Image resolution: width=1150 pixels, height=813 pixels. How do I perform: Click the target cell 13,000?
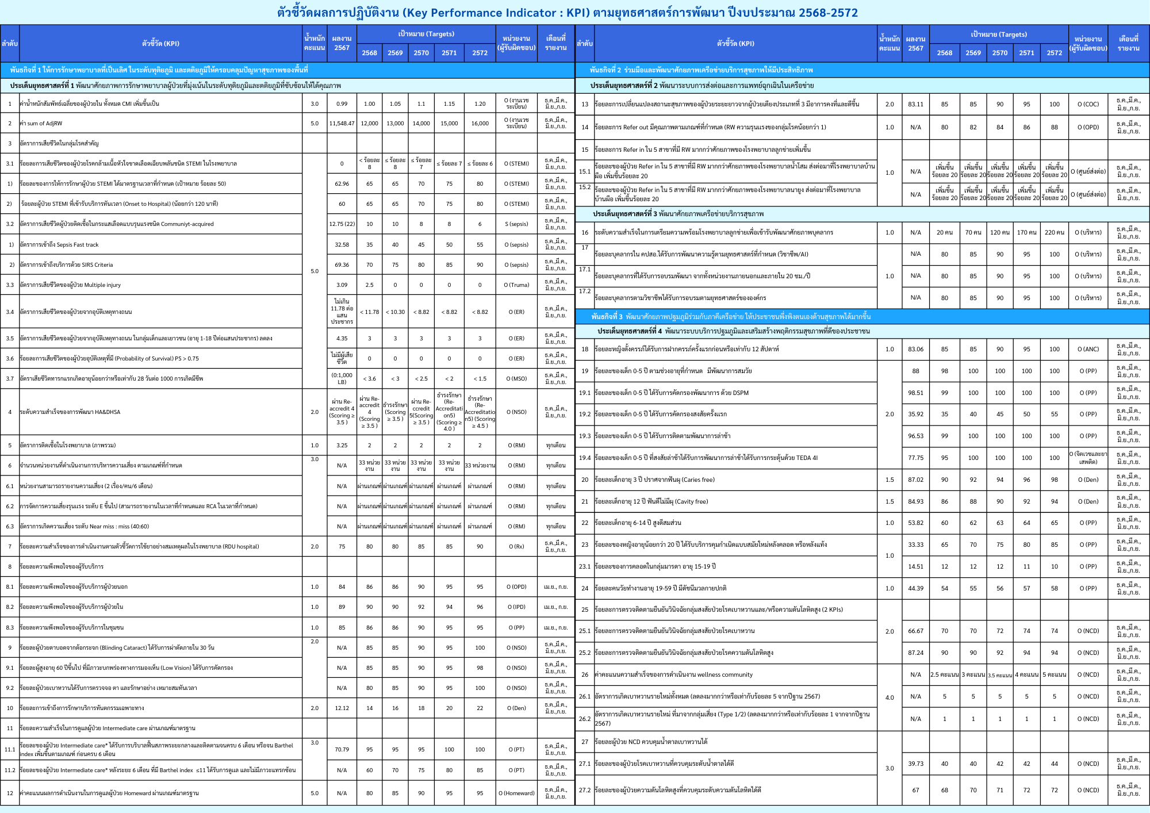click(x=395, y=124)
